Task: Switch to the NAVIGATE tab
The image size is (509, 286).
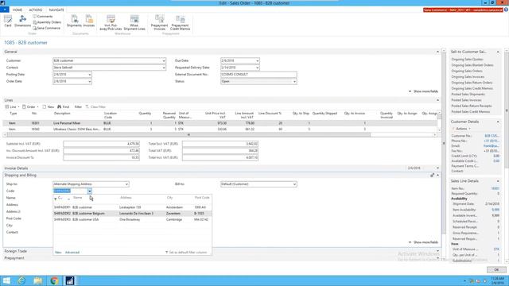Action: coord(56,10)
